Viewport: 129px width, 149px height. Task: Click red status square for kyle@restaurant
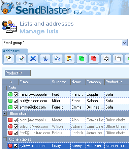[10, 146]
